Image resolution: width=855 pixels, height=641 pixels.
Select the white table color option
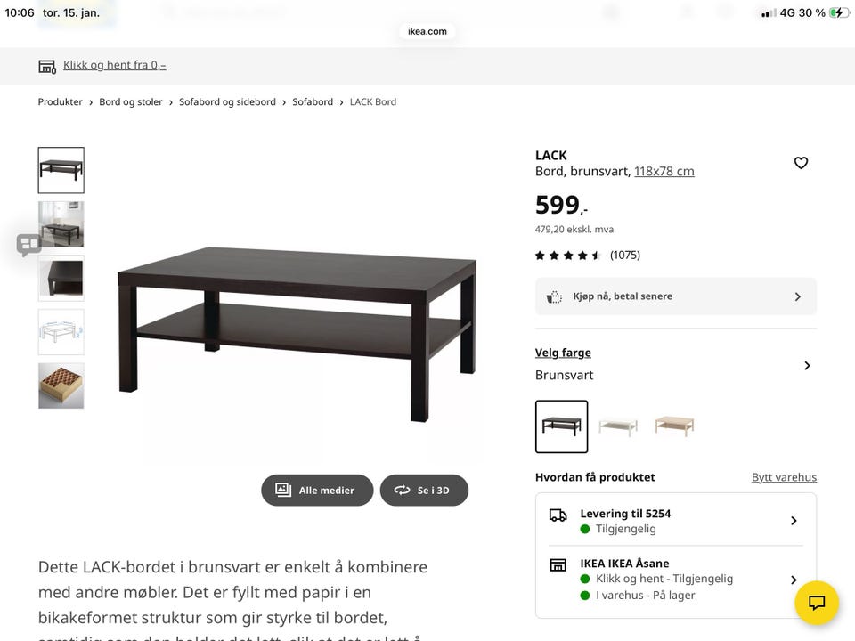pyautogui.click(x=618, y=426)
